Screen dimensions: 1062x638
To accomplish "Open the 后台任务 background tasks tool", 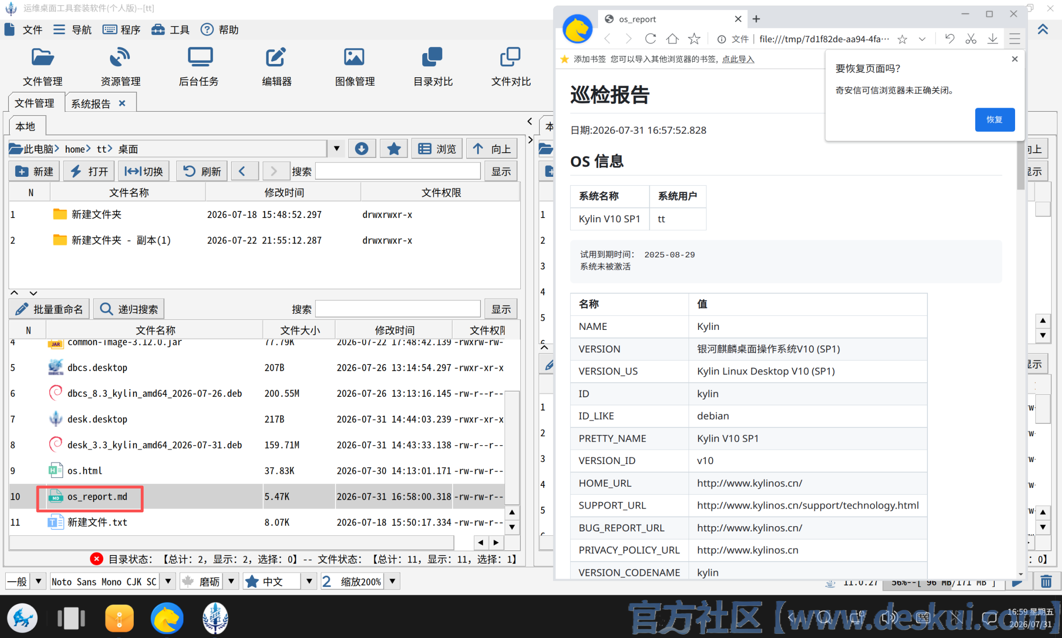I will click(x=199, y=67).
